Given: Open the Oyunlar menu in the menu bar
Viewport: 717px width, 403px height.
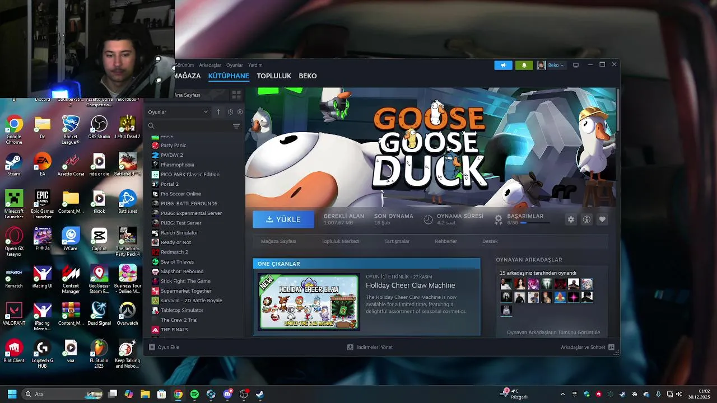Looking at the screenshot, I should [x=235, y=65].
